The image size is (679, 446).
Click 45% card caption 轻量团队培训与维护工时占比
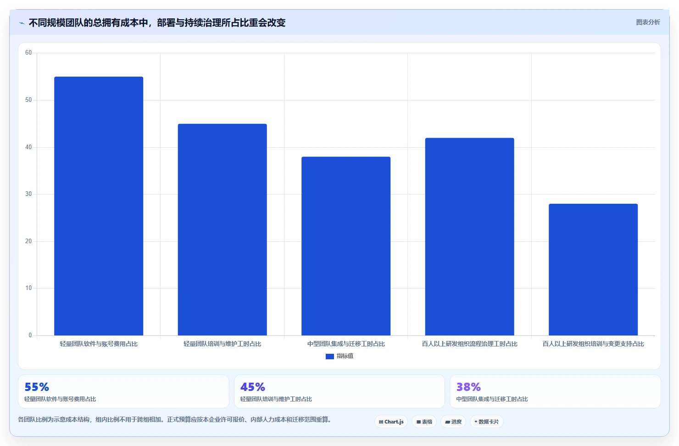pyautogui.click(x=276, y=399)
